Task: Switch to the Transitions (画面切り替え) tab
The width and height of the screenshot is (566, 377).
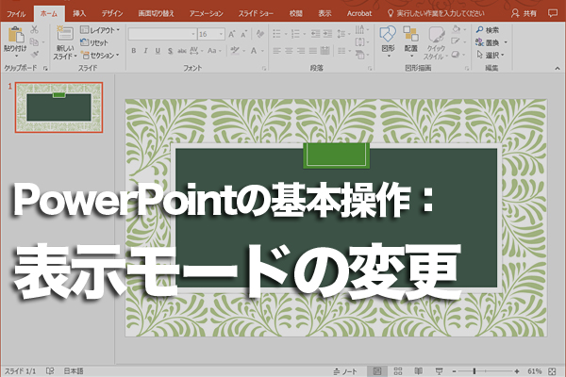Action: [x=156, y=13]
